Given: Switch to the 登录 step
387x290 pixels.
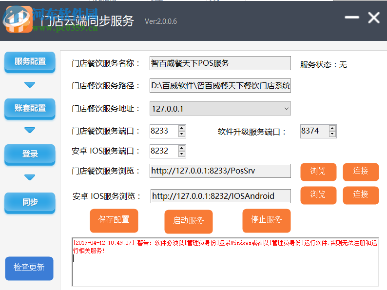Looking at the screenshot, I should [30, 155].
